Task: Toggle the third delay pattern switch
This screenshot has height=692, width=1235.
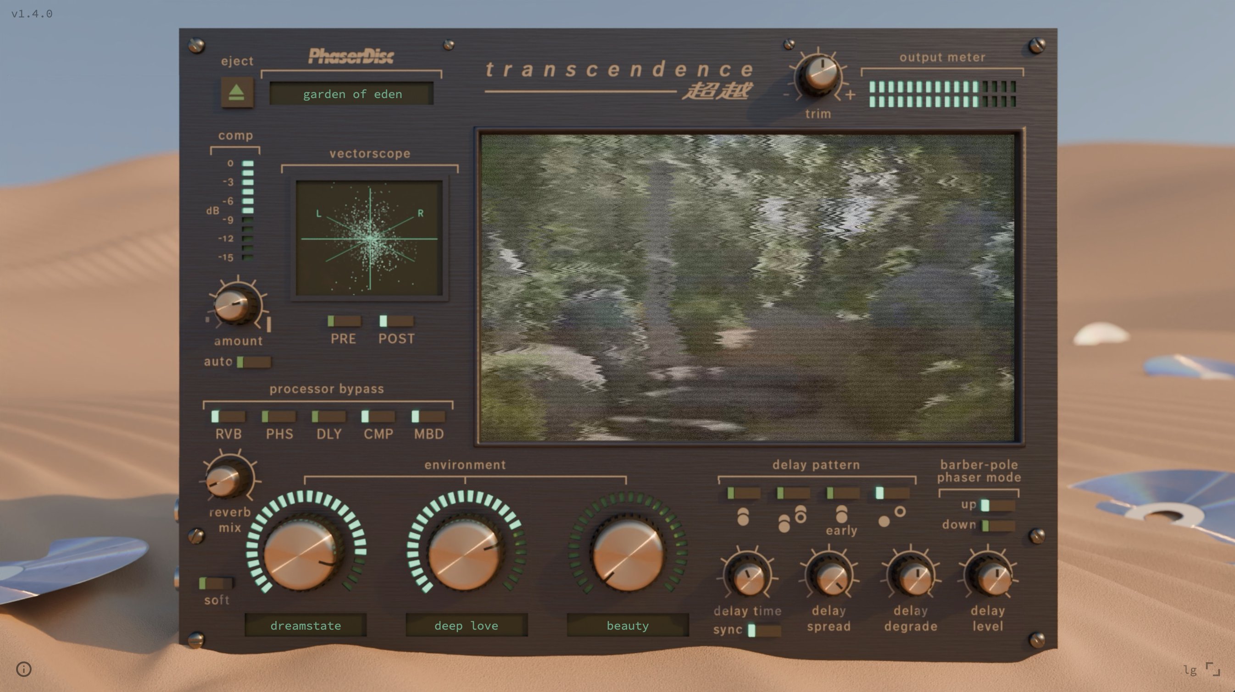Action: click(843, 493)
